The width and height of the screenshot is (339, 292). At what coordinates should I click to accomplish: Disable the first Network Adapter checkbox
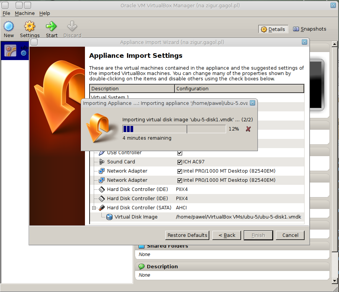[x=180, y=171]
